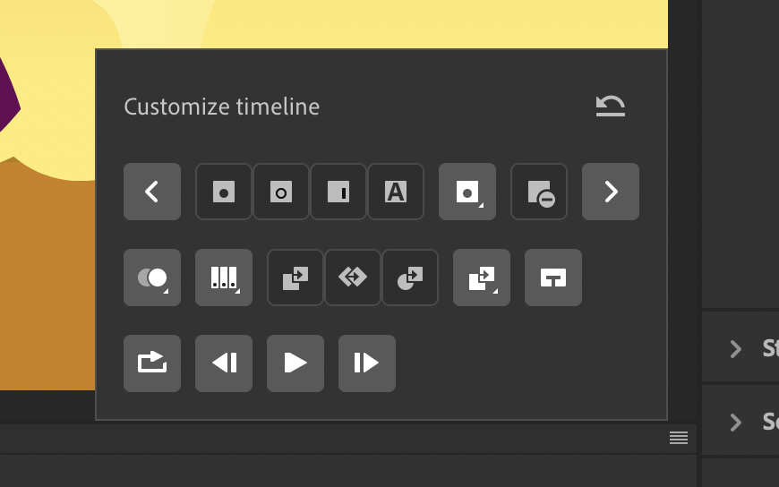Click the Remove Frames icon
Screen dimensions: 779x487
(539, 192)
